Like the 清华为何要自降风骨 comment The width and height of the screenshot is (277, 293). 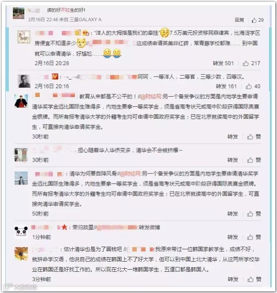tap(254, 214)
